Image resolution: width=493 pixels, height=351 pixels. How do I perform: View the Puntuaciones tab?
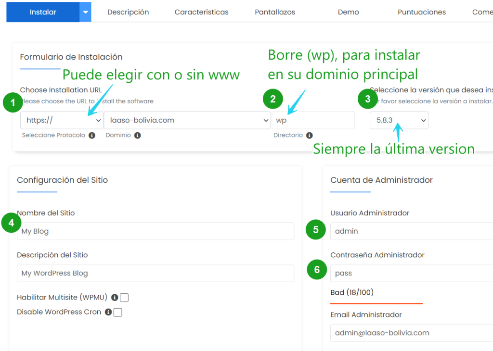[x=422, y=12]
